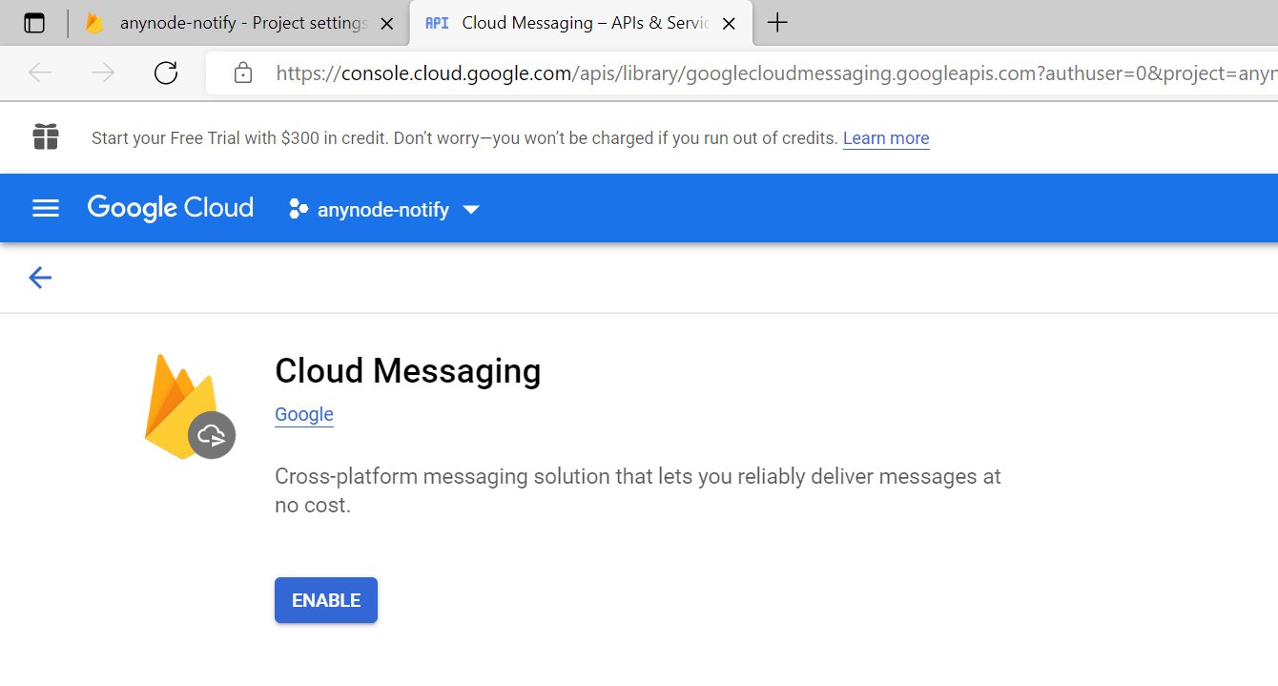The width and height of the screenshot is (1278, 686).
Task: Click the Google Cloud logo
Action: point(171,208)
